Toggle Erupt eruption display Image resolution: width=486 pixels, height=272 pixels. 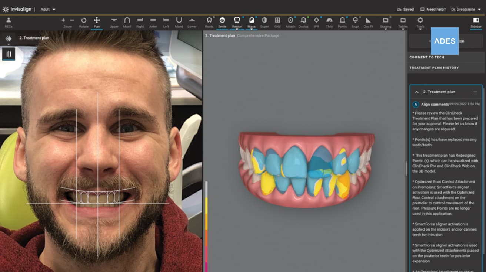coord(355,22)
